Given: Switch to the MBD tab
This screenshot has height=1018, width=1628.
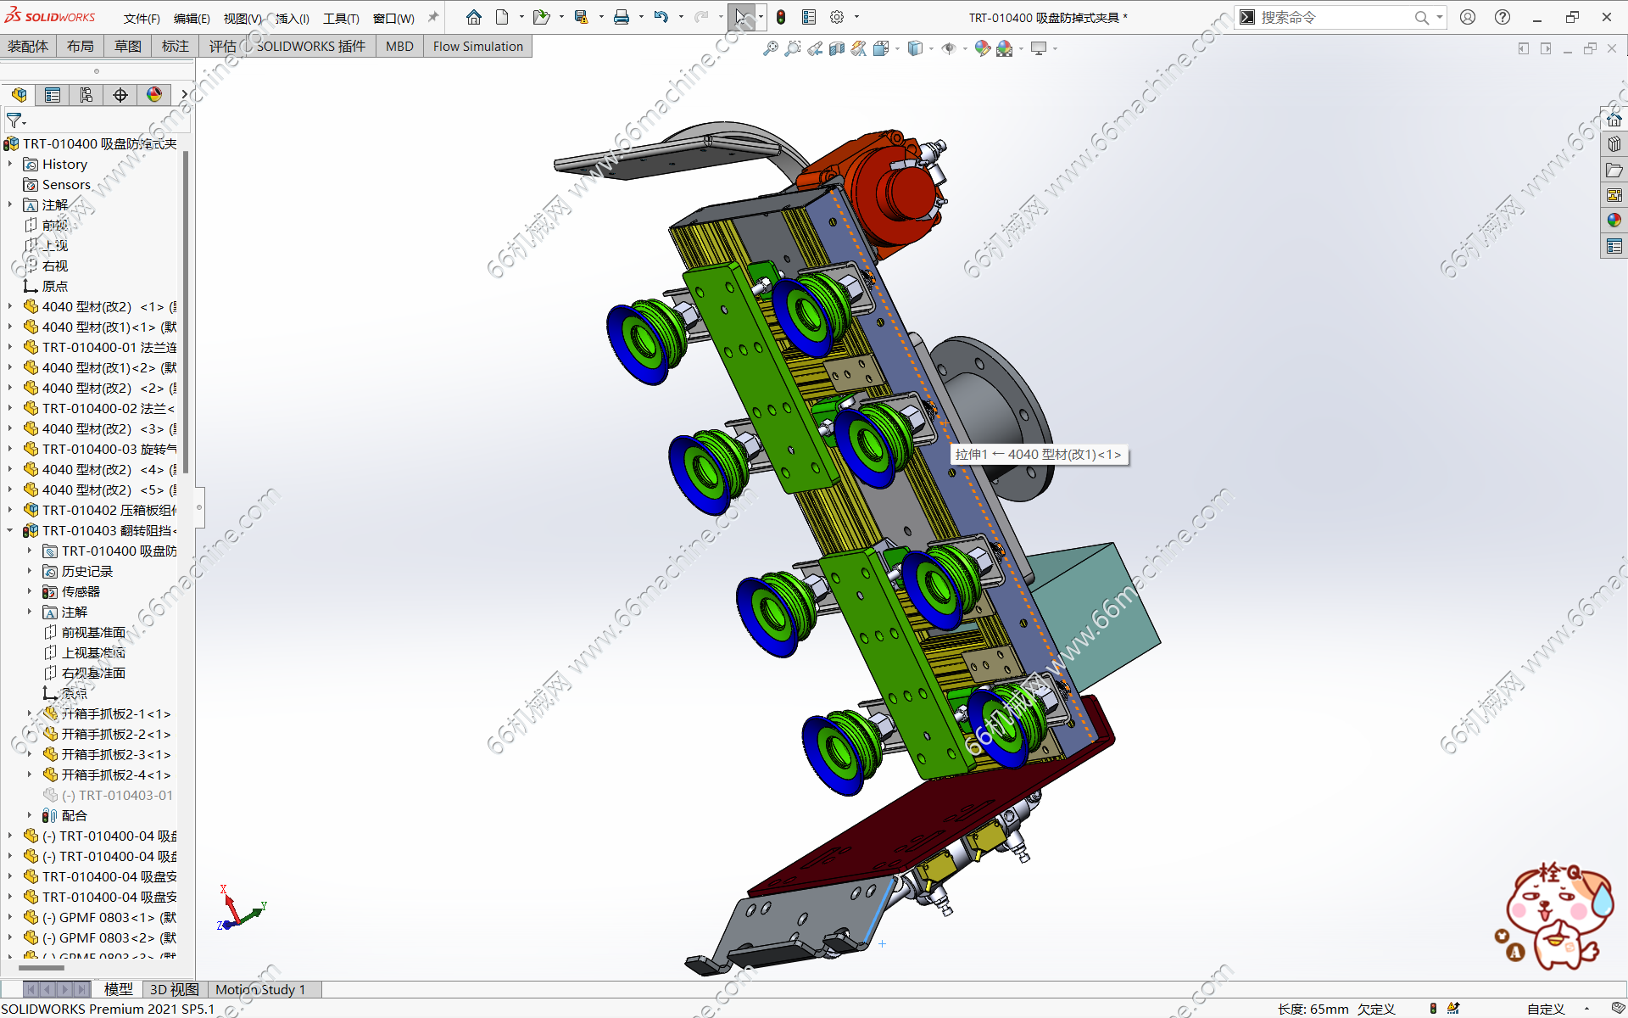Looking at the screenshot, I should (x=399, y=47).
